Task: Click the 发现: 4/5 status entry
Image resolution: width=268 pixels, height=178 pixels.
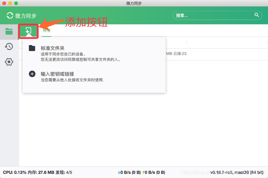Action: click(64, 172)
